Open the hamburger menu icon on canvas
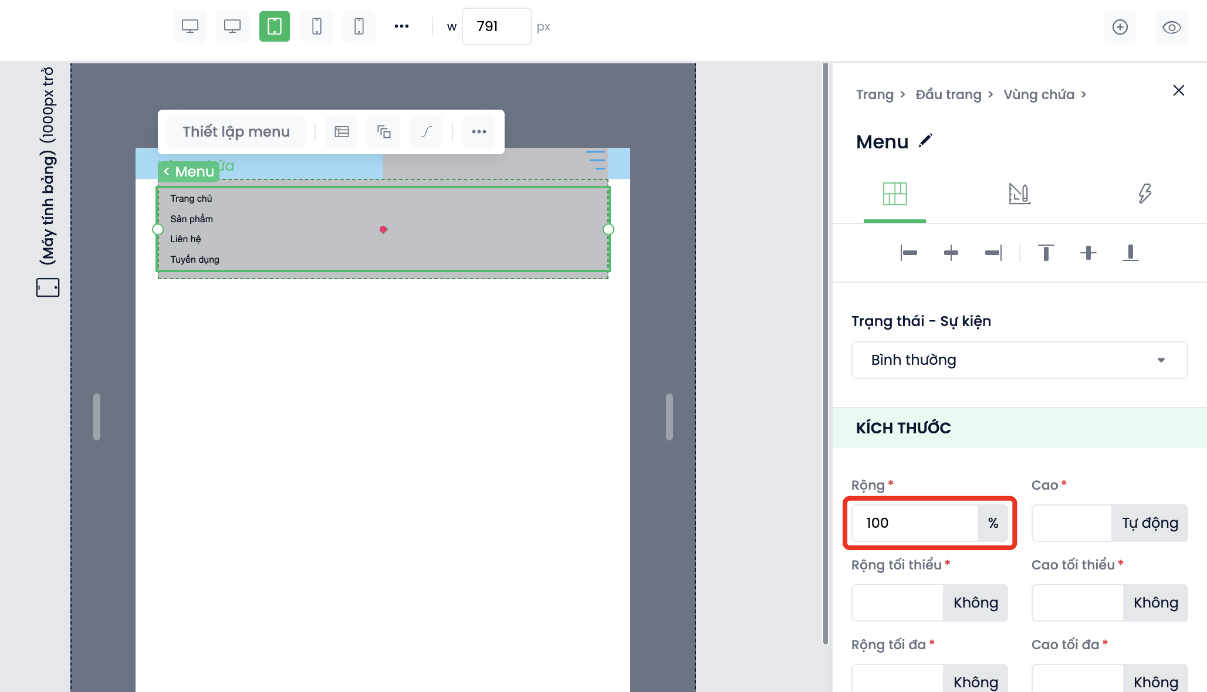This screenshot has width=1207, height=692. 596,160
